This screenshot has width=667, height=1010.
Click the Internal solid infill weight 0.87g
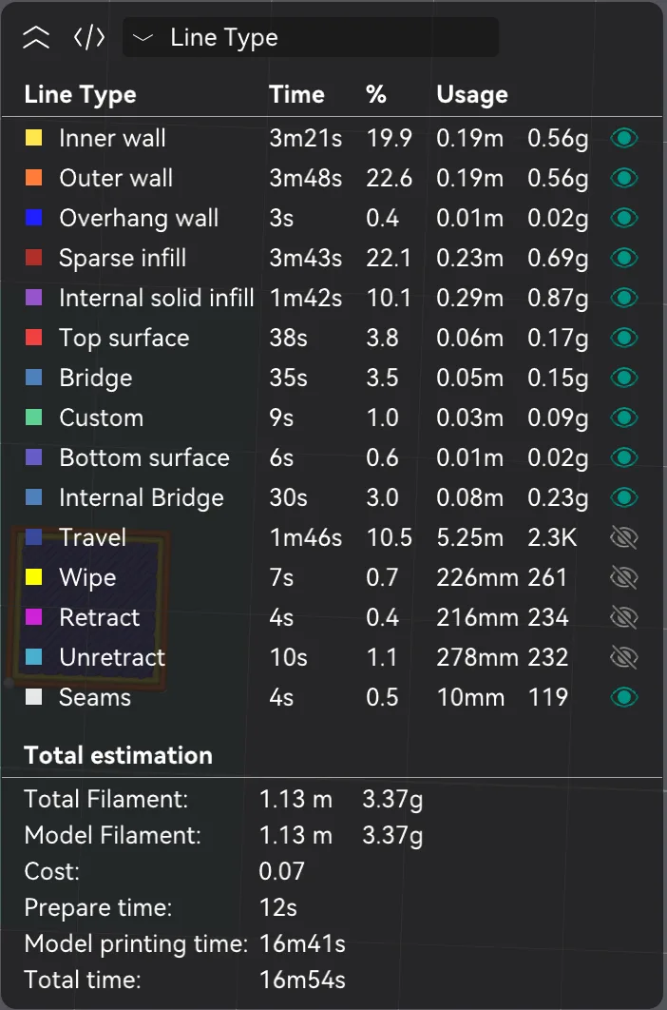click(558, 298)
